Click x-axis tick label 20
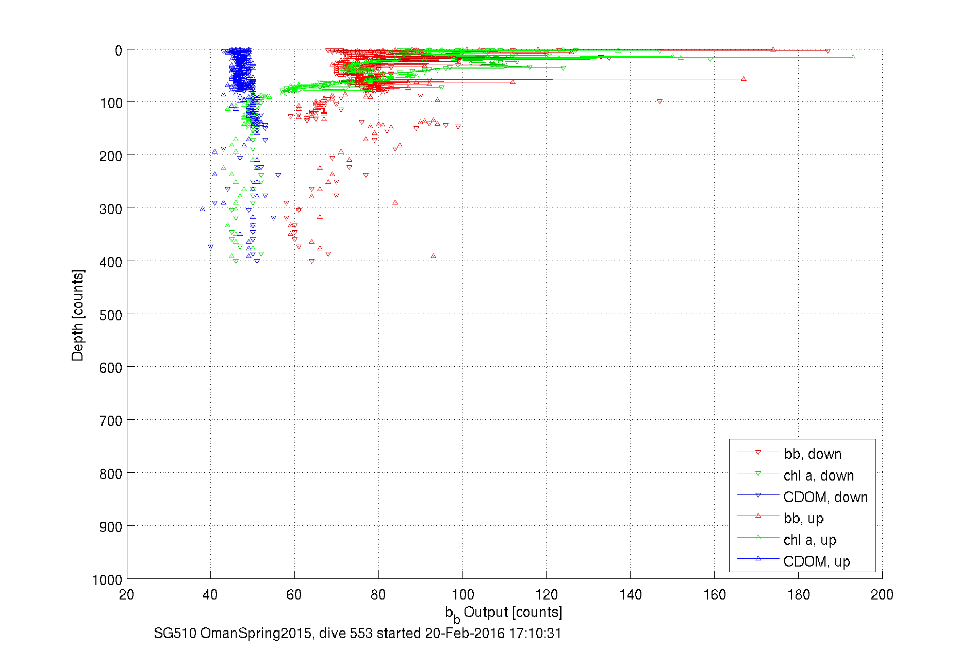 tap(126, 595)
